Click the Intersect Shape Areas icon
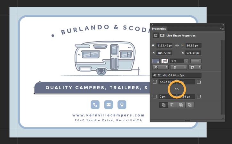Image resolution: width=232 pixels, height=144 pixels. (x=181, y=105)
